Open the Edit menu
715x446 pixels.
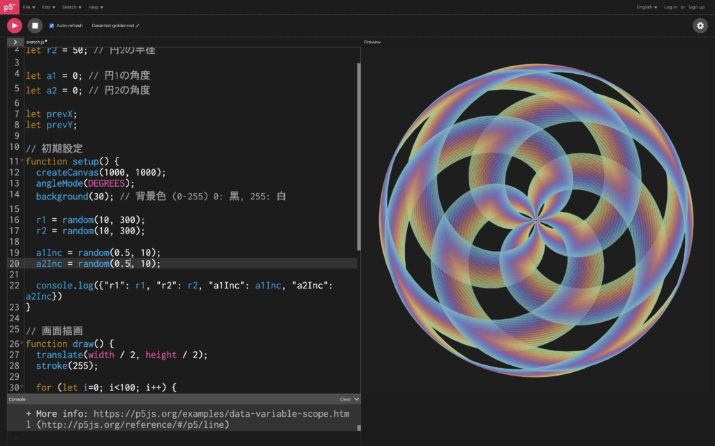[48, 7]
